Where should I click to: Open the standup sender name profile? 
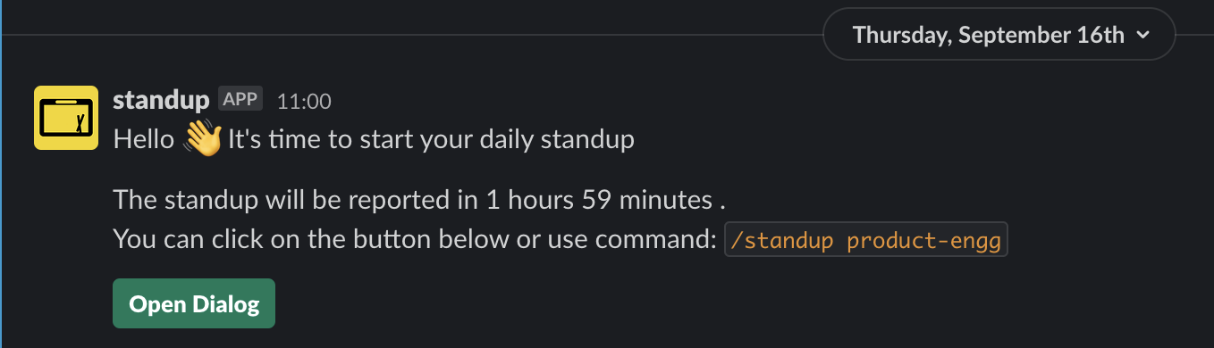pos(161,100)
